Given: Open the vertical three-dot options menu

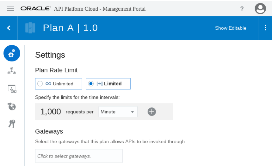Looking at the screenshot, I should [265, 28].
